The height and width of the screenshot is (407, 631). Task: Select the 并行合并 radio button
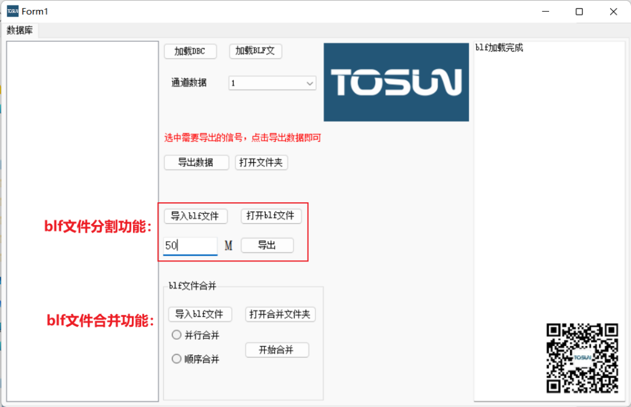177,335
